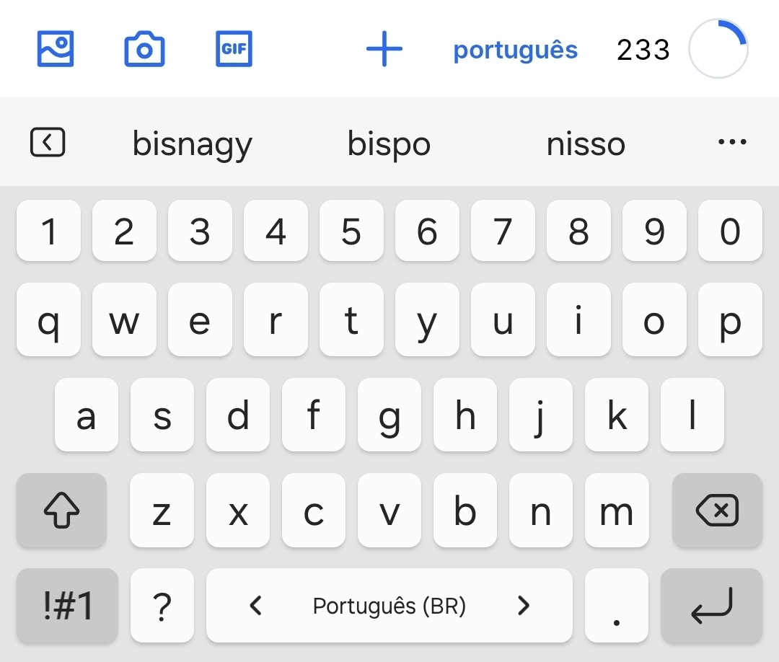Image resolution: width=779 pixels, height=662 pixels.
Task: Hit the enter return key
Action: (x=711, y=605)
